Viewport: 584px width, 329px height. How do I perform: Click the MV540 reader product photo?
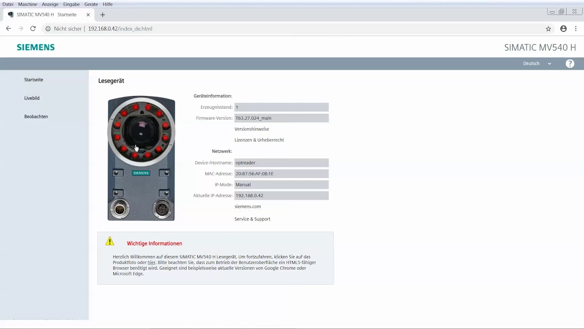[141, 158]
